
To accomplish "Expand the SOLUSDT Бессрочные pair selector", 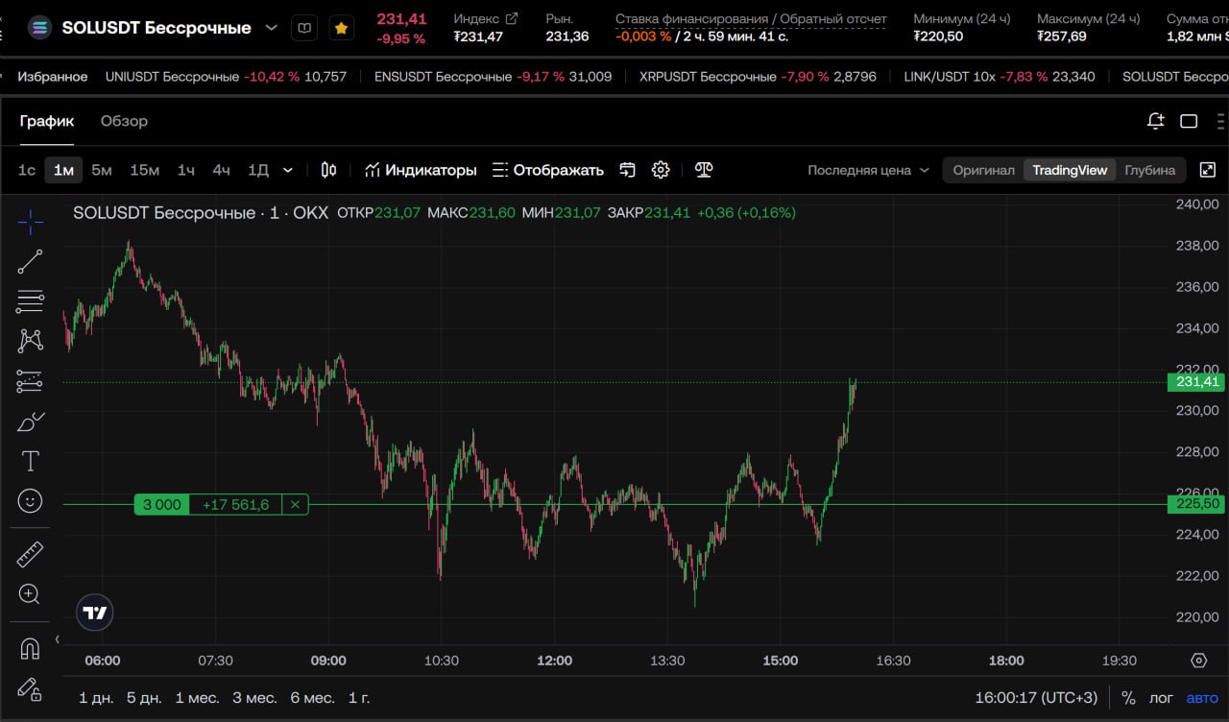I will 271,28.
